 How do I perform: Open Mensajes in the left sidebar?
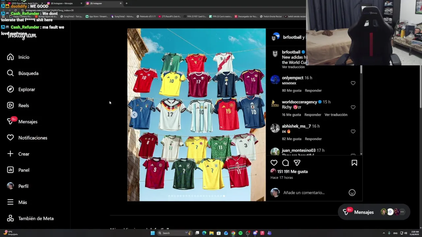coord(22,122)
